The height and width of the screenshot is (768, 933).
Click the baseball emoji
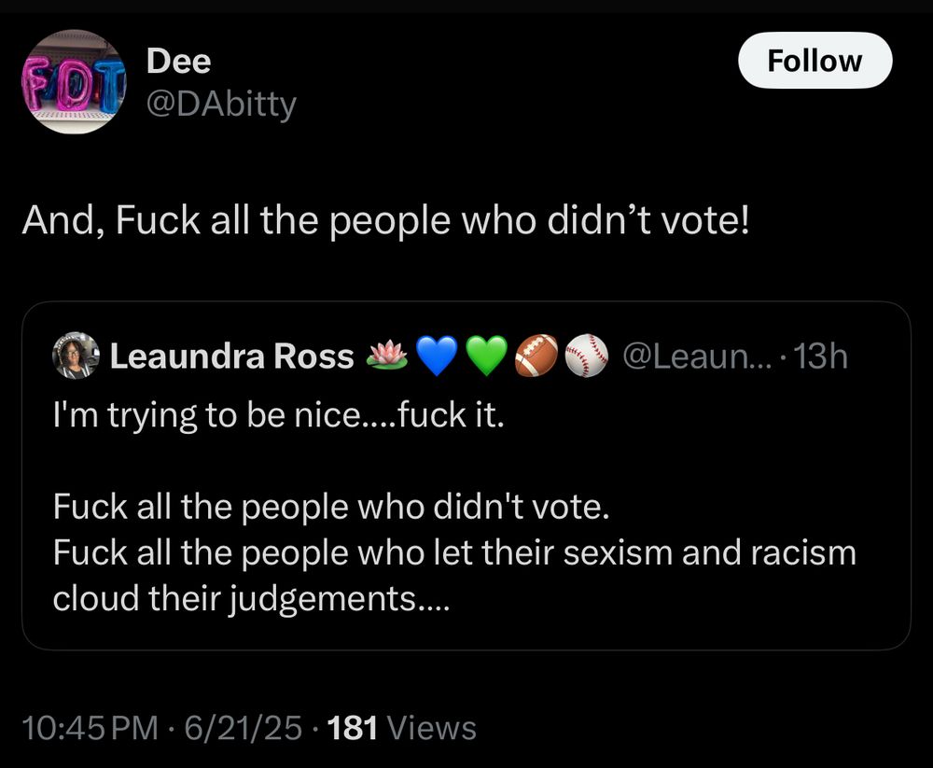pos(585,356)
